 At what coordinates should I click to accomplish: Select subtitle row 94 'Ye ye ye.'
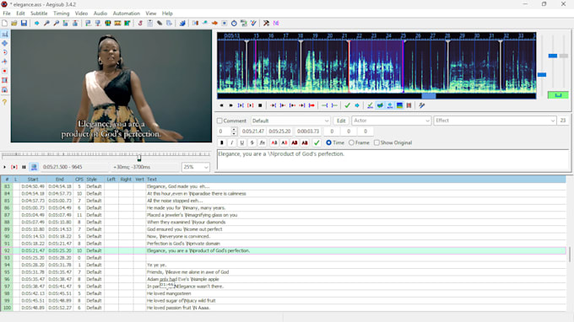coord(284,265)
